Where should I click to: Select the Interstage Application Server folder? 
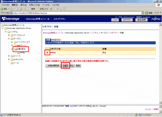coord(18,28)
